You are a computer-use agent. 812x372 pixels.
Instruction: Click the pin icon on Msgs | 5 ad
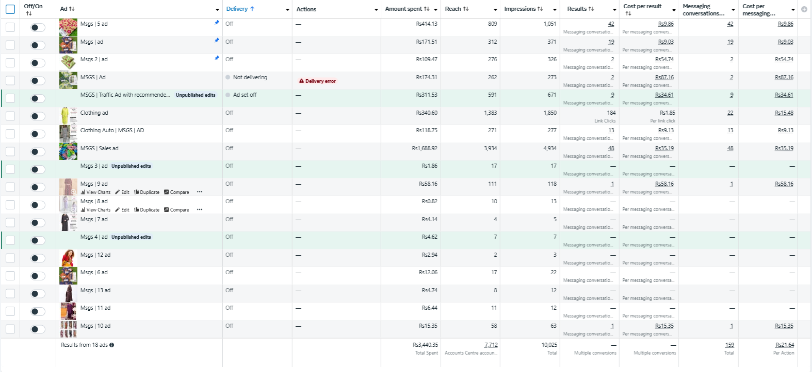217,23
